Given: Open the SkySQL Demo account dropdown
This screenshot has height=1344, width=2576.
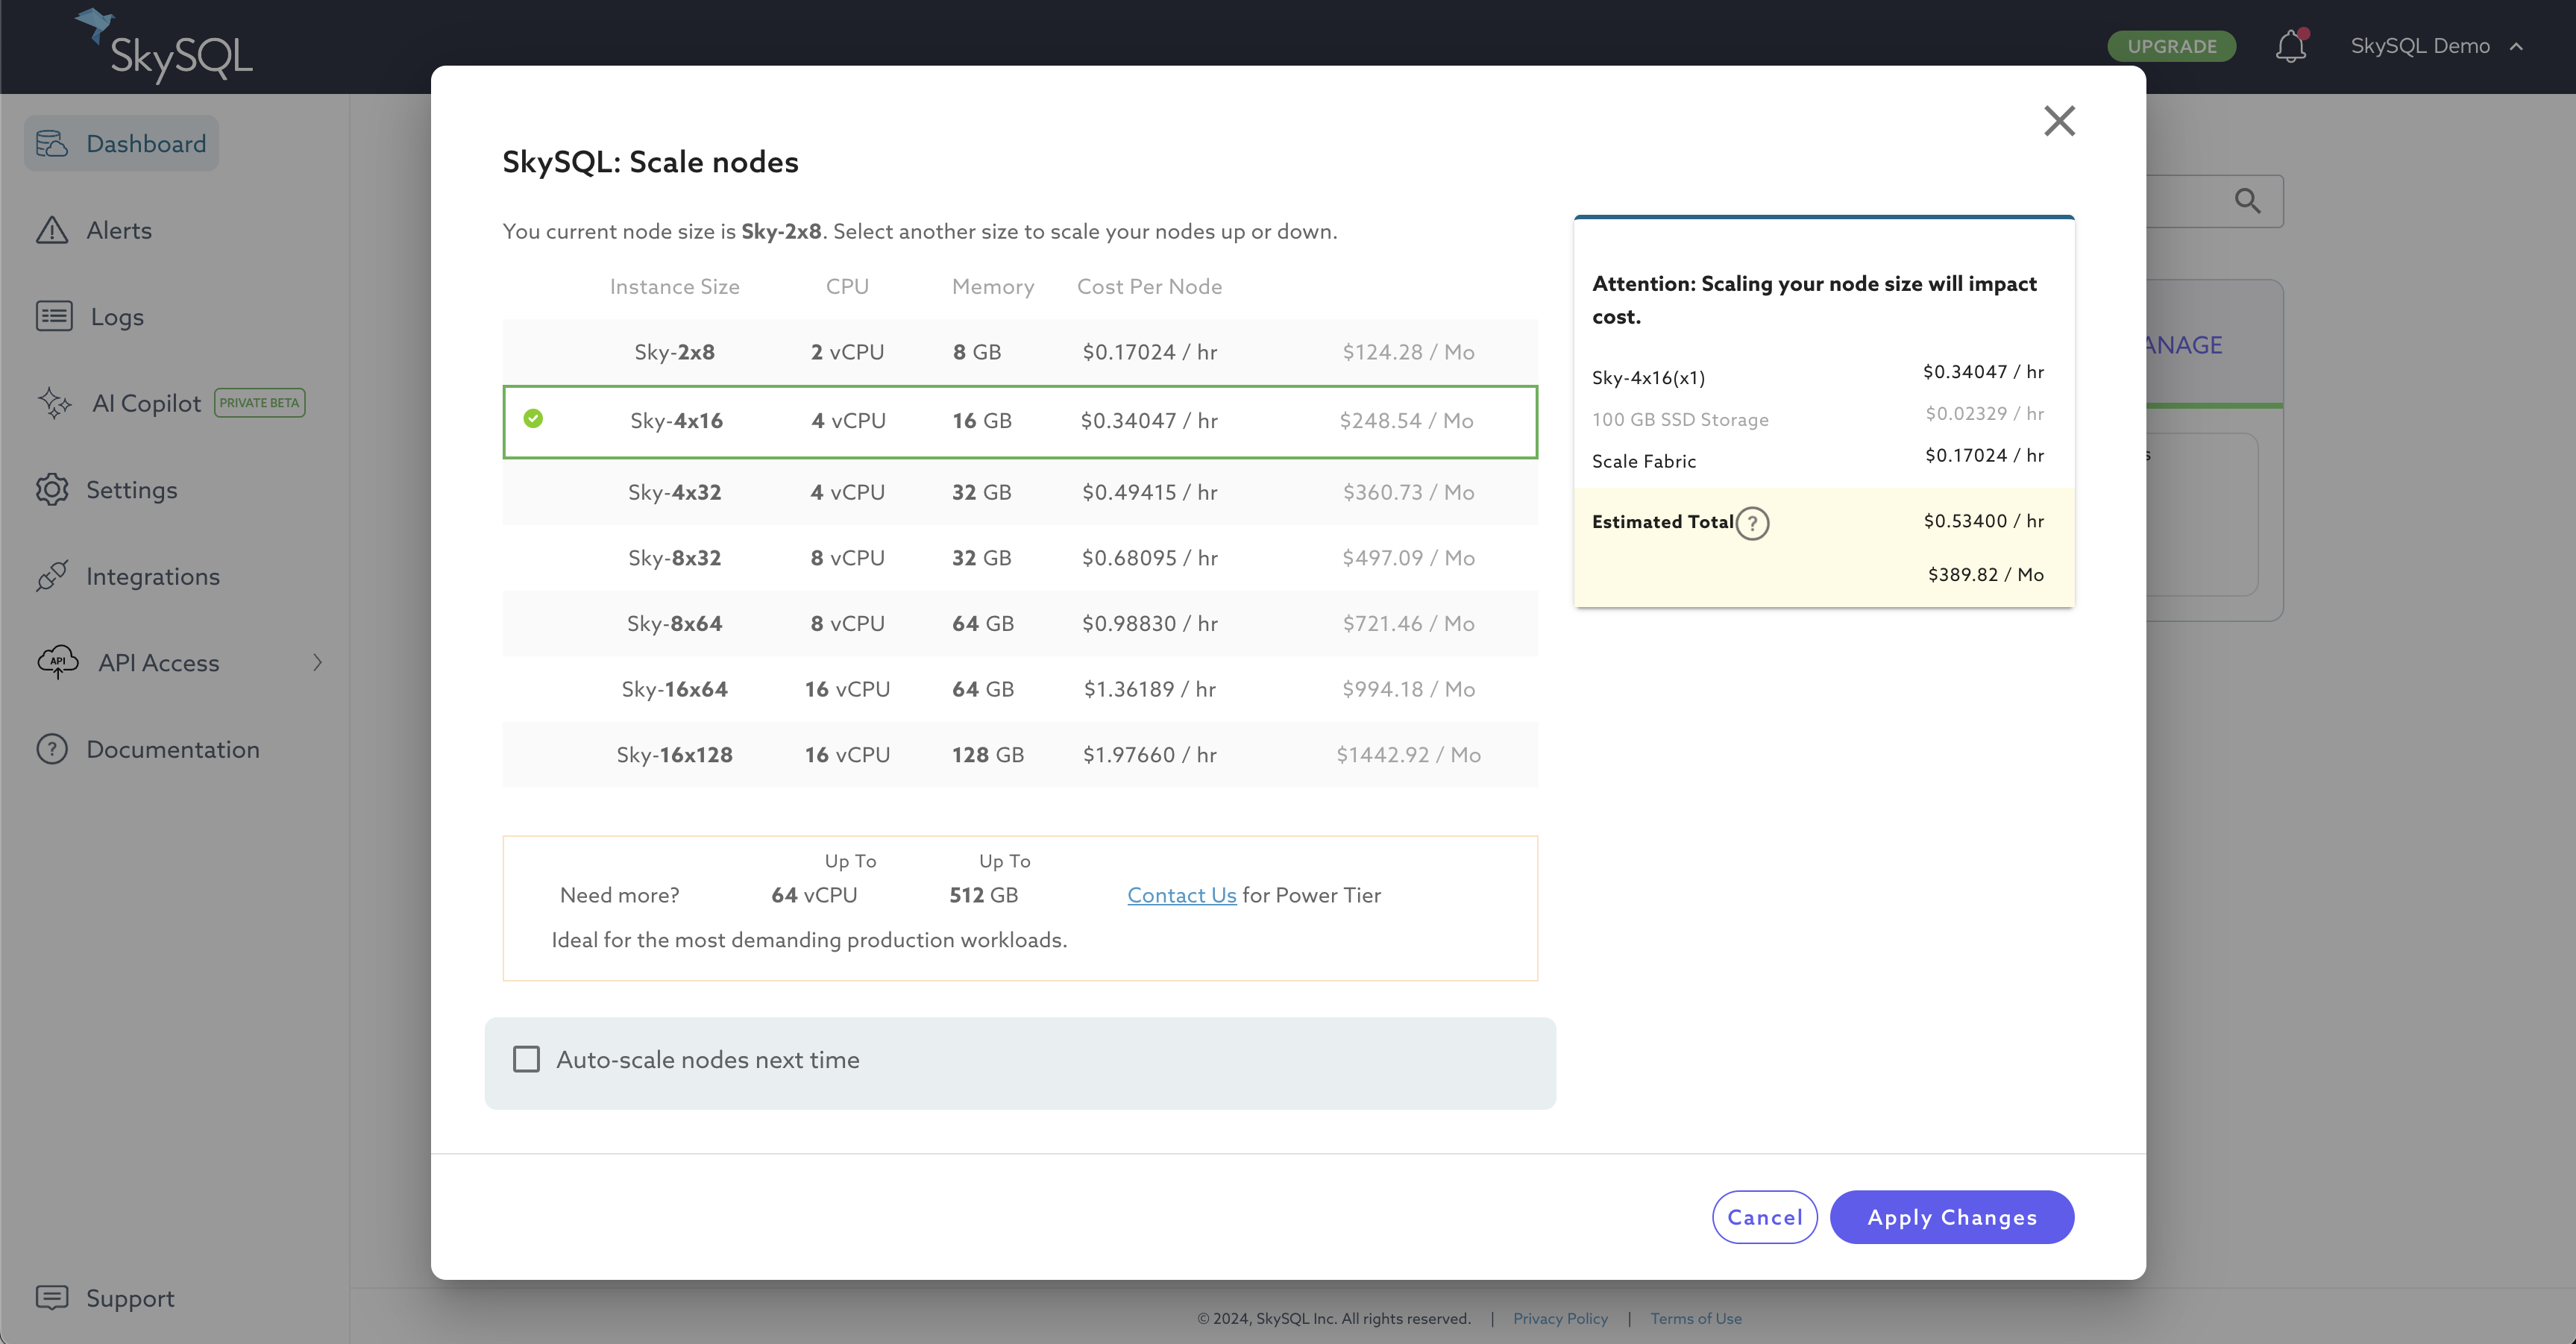Looking at the screenshot, I should 2436,46.
